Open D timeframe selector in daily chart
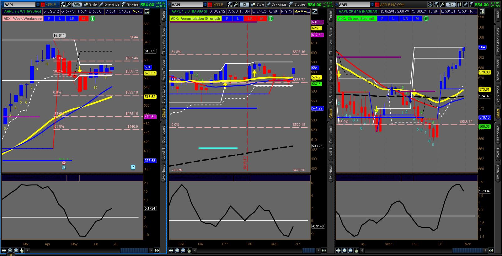502x256 pixels. click(244, 5)
